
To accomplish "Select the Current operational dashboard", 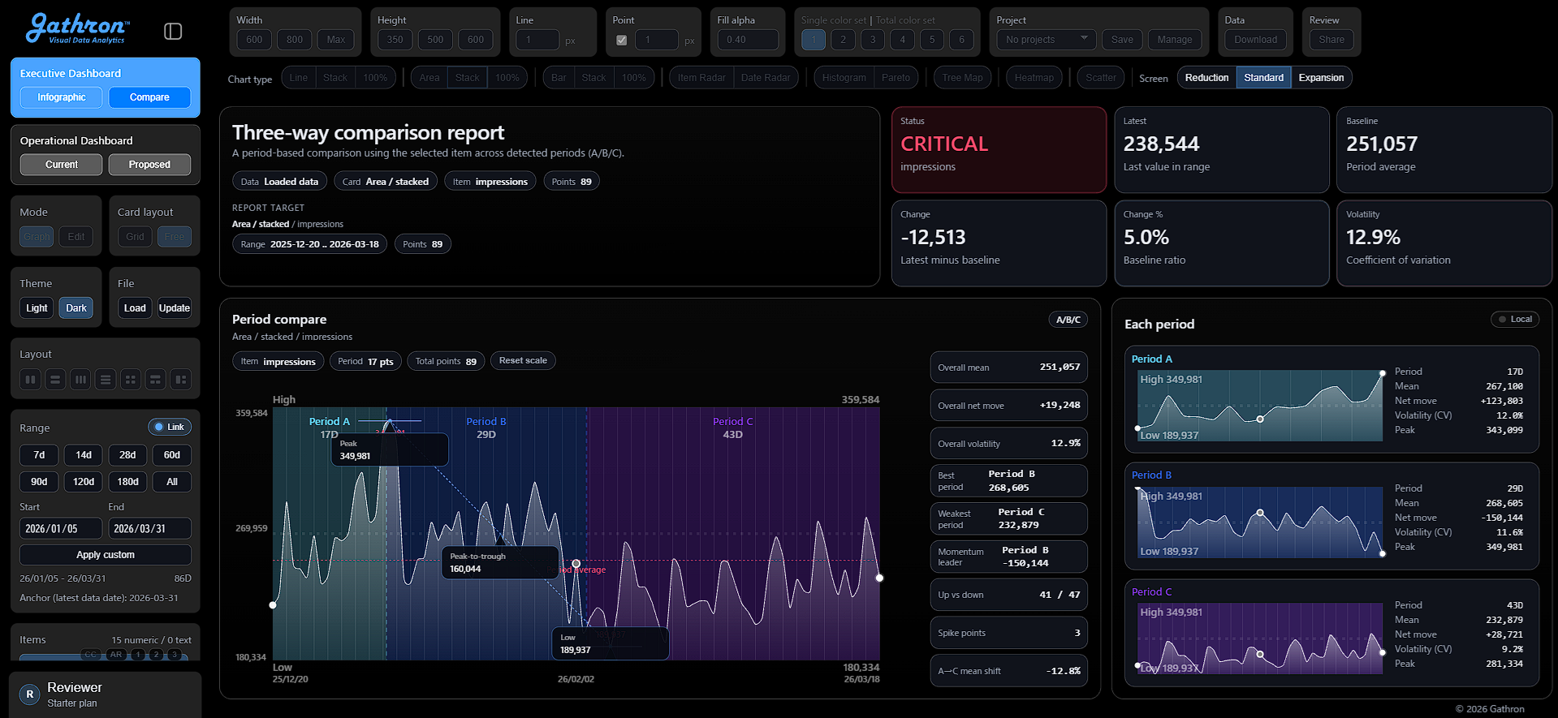I will click(x=62, y=165).
